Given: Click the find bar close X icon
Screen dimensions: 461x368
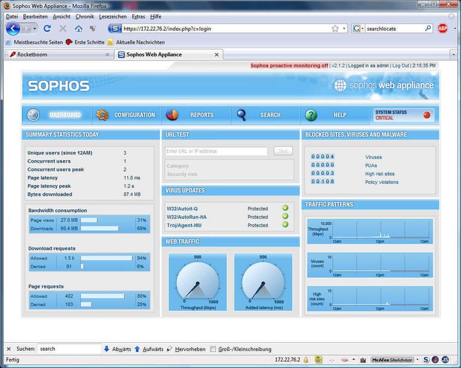Looking at the screenshot, I should point(9,349).
